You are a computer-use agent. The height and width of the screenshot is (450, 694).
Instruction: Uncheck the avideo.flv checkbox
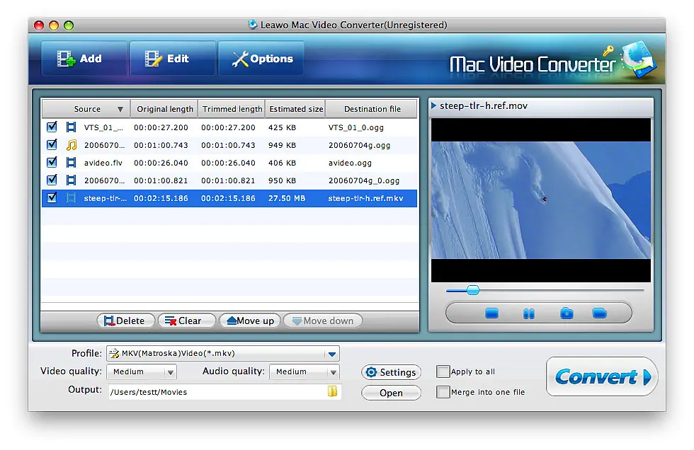pyautogui.click(x=52, y=162)
